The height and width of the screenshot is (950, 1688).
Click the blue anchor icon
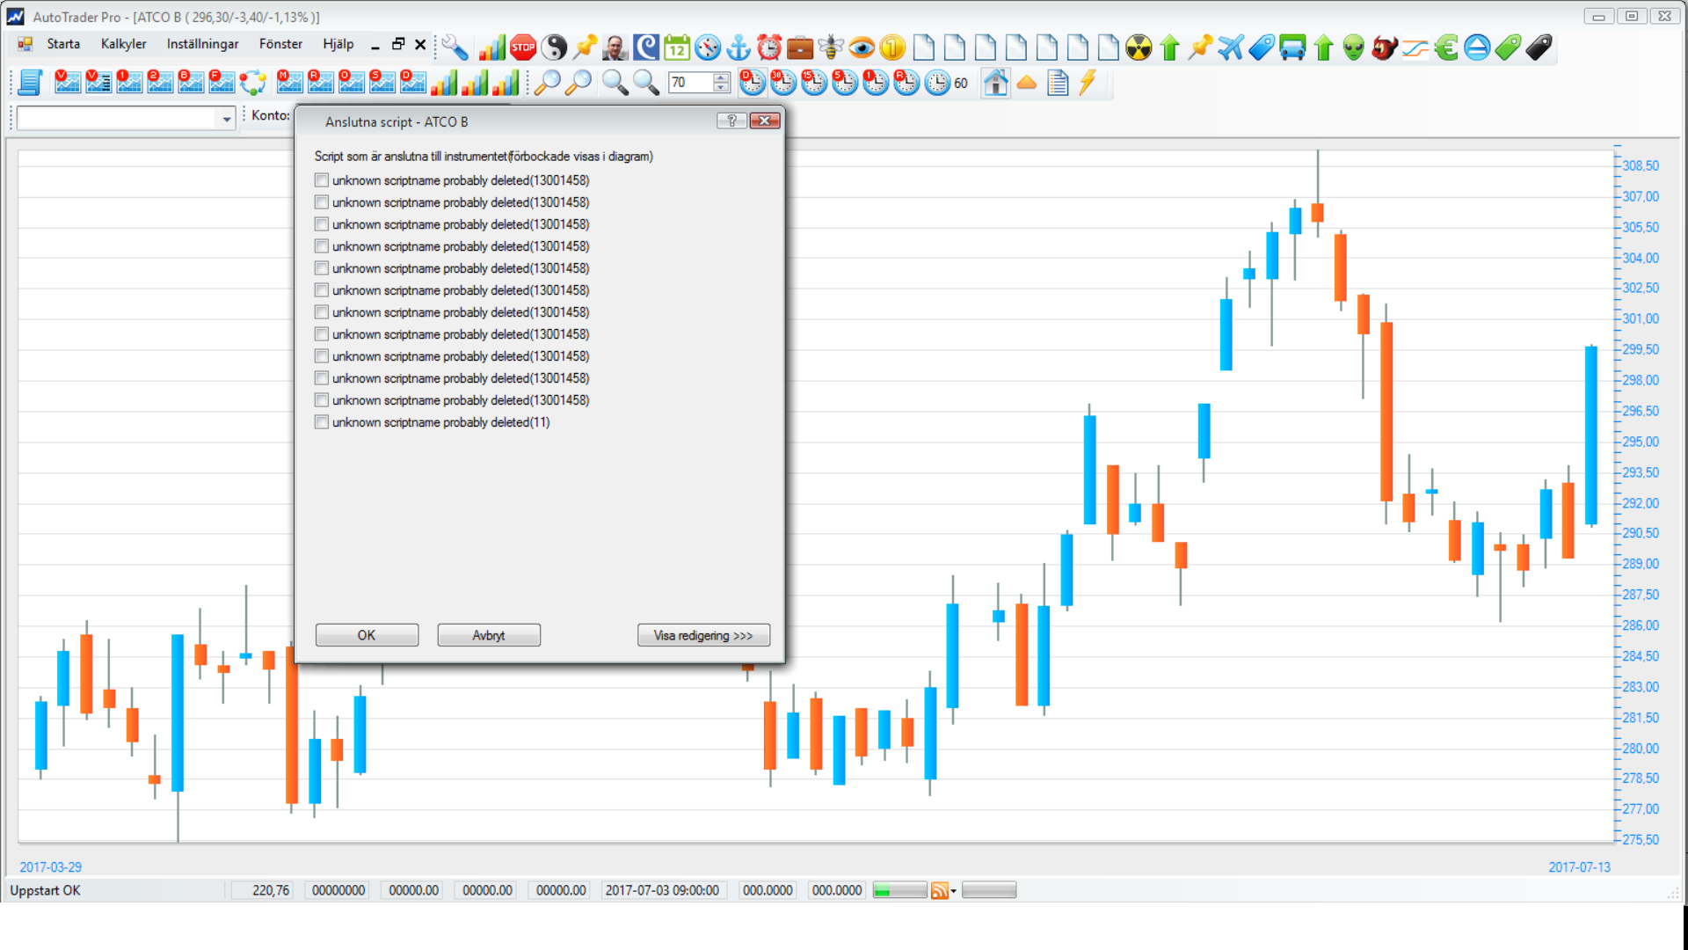coord(738,47)
